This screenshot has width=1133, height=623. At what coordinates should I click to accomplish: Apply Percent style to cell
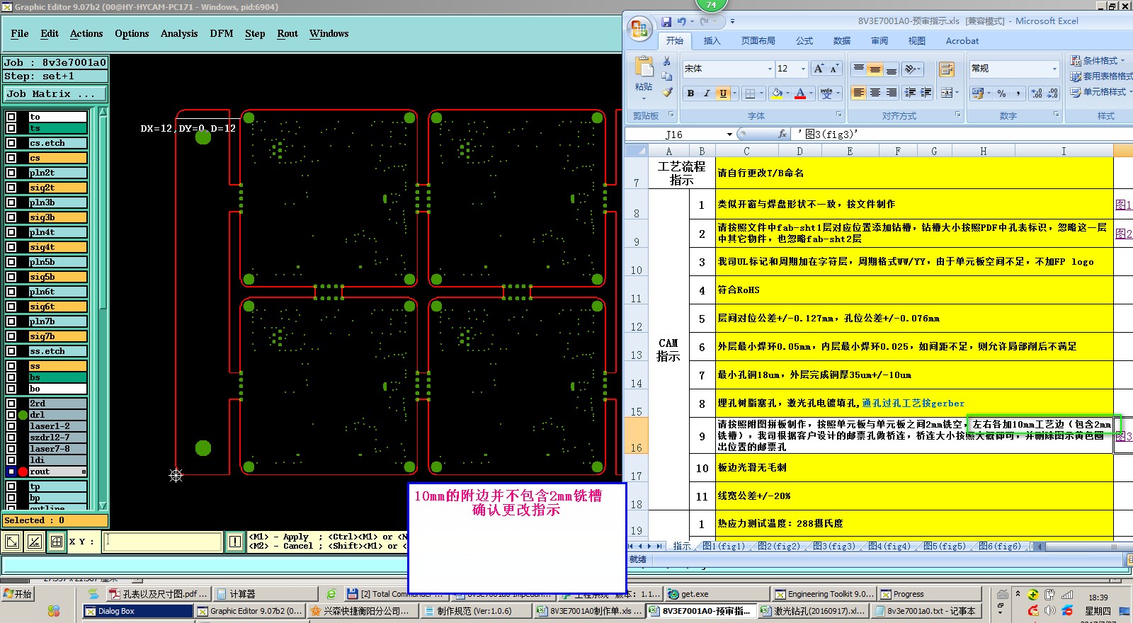coord(1001,93)
